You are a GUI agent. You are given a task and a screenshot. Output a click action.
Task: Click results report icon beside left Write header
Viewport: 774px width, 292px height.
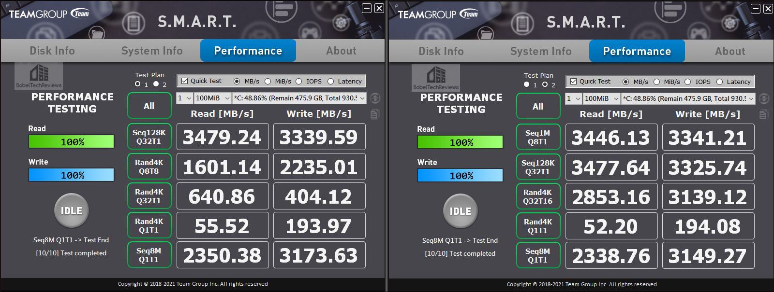pos(375,114)
